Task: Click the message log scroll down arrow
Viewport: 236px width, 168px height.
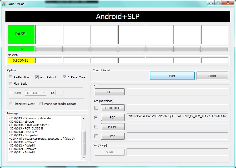Action: tap(84, 158)
